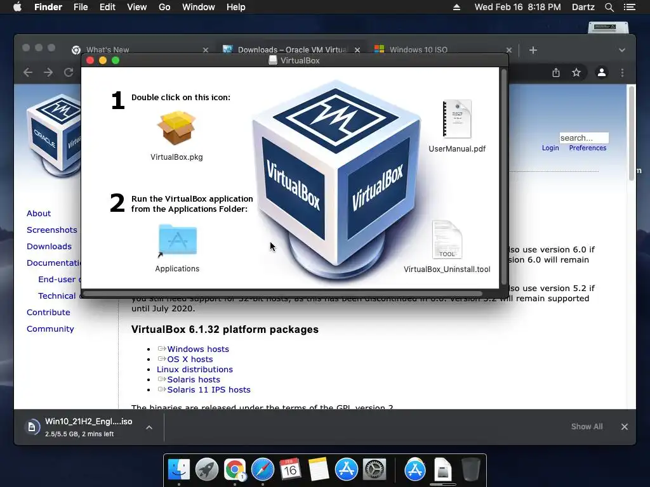Screen dimensions: 650x487
Task: Go forward in Chrome browser
Action: 48,72
